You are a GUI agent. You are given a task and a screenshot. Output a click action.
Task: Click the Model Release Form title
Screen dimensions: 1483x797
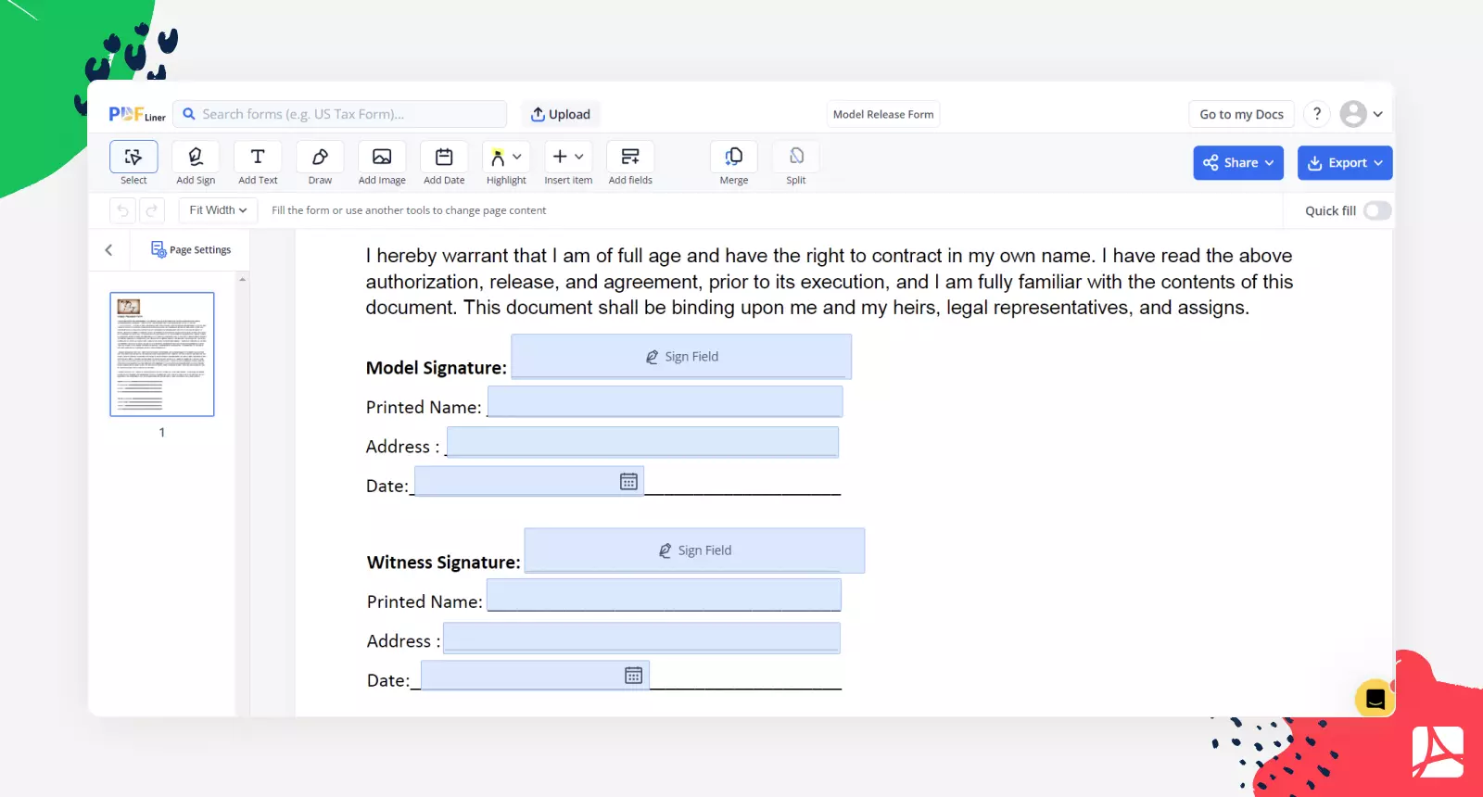point(883,114)
